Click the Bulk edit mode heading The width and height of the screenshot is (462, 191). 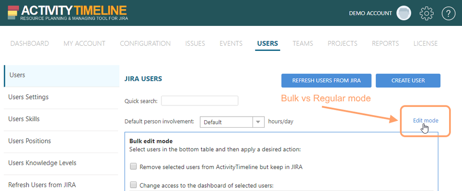151,141
